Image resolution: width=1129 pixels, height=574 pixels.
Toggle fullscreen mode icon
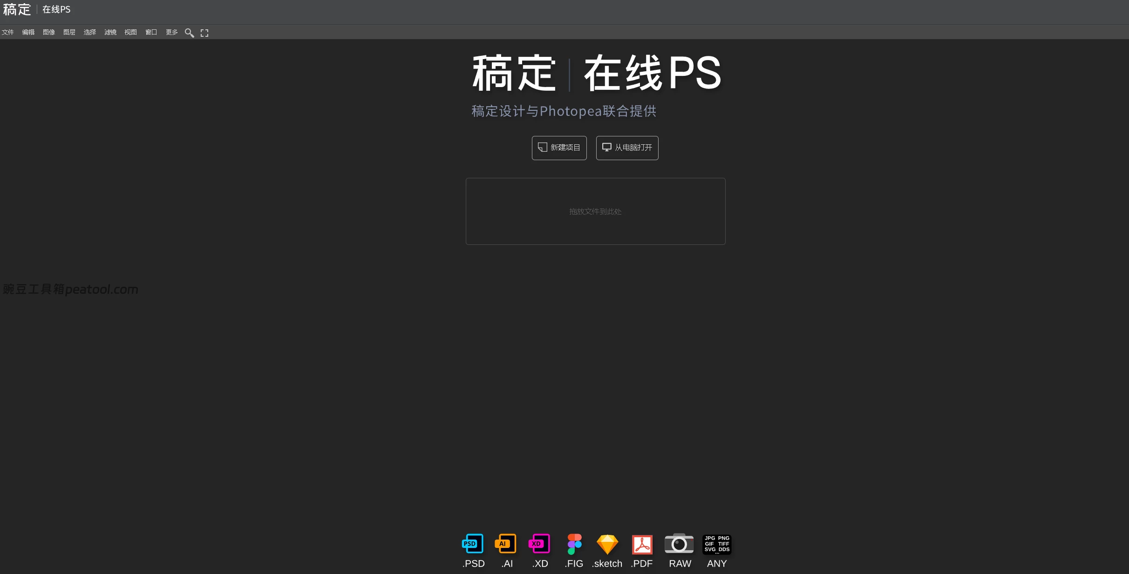pos(204,33)
